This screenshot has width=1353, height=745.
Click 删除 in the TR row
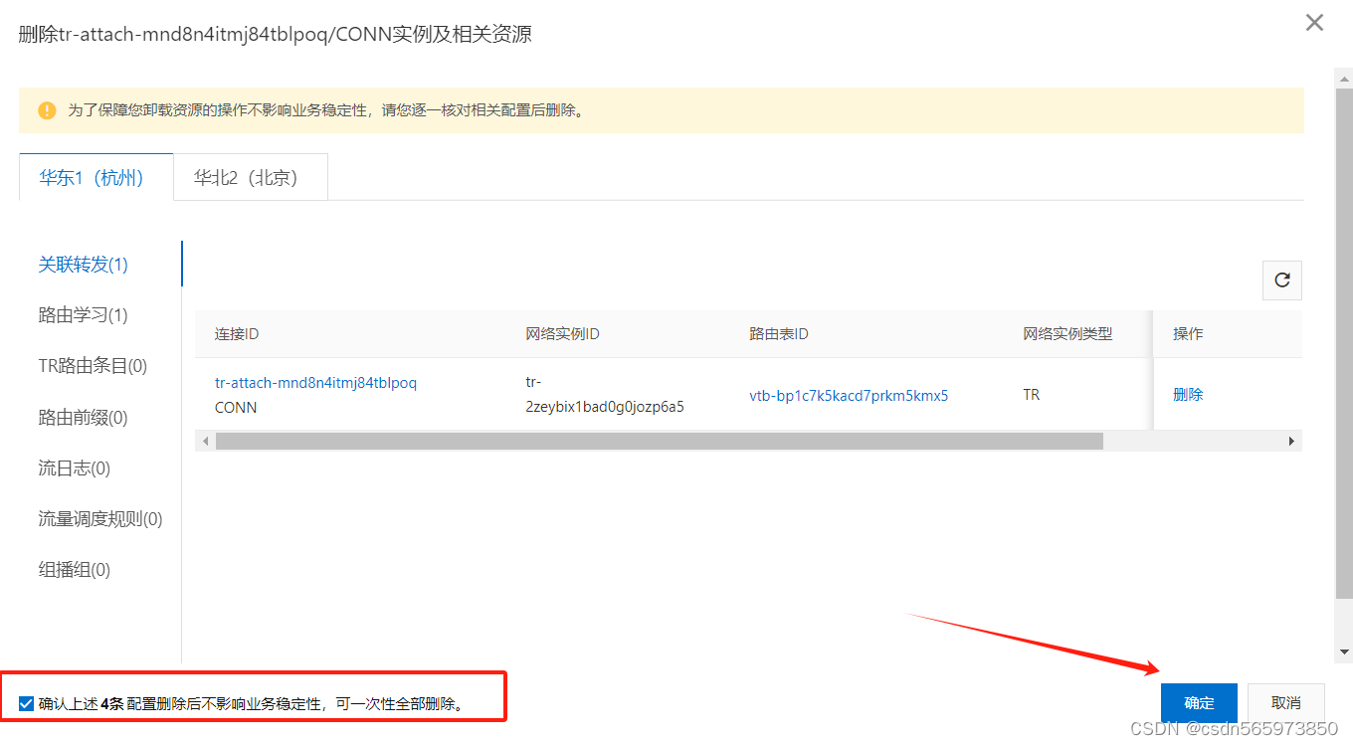click(1188, 395)
